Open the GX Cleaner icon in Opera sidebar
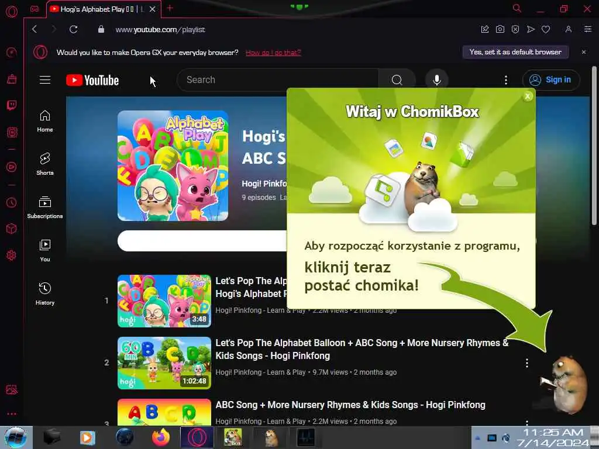Image resolution: width=599 pixels, height=449 pixels. click(12, 79)
